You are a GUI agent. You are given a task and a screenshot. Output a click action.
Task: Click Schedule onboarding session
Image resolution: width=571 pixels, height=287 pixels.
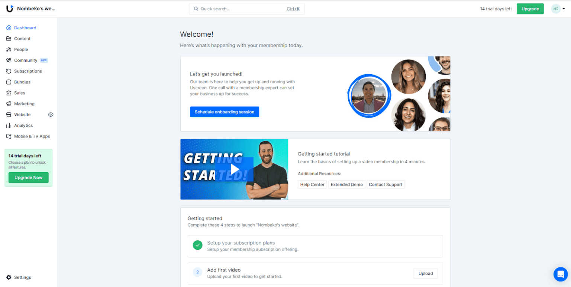pos(225,112)
